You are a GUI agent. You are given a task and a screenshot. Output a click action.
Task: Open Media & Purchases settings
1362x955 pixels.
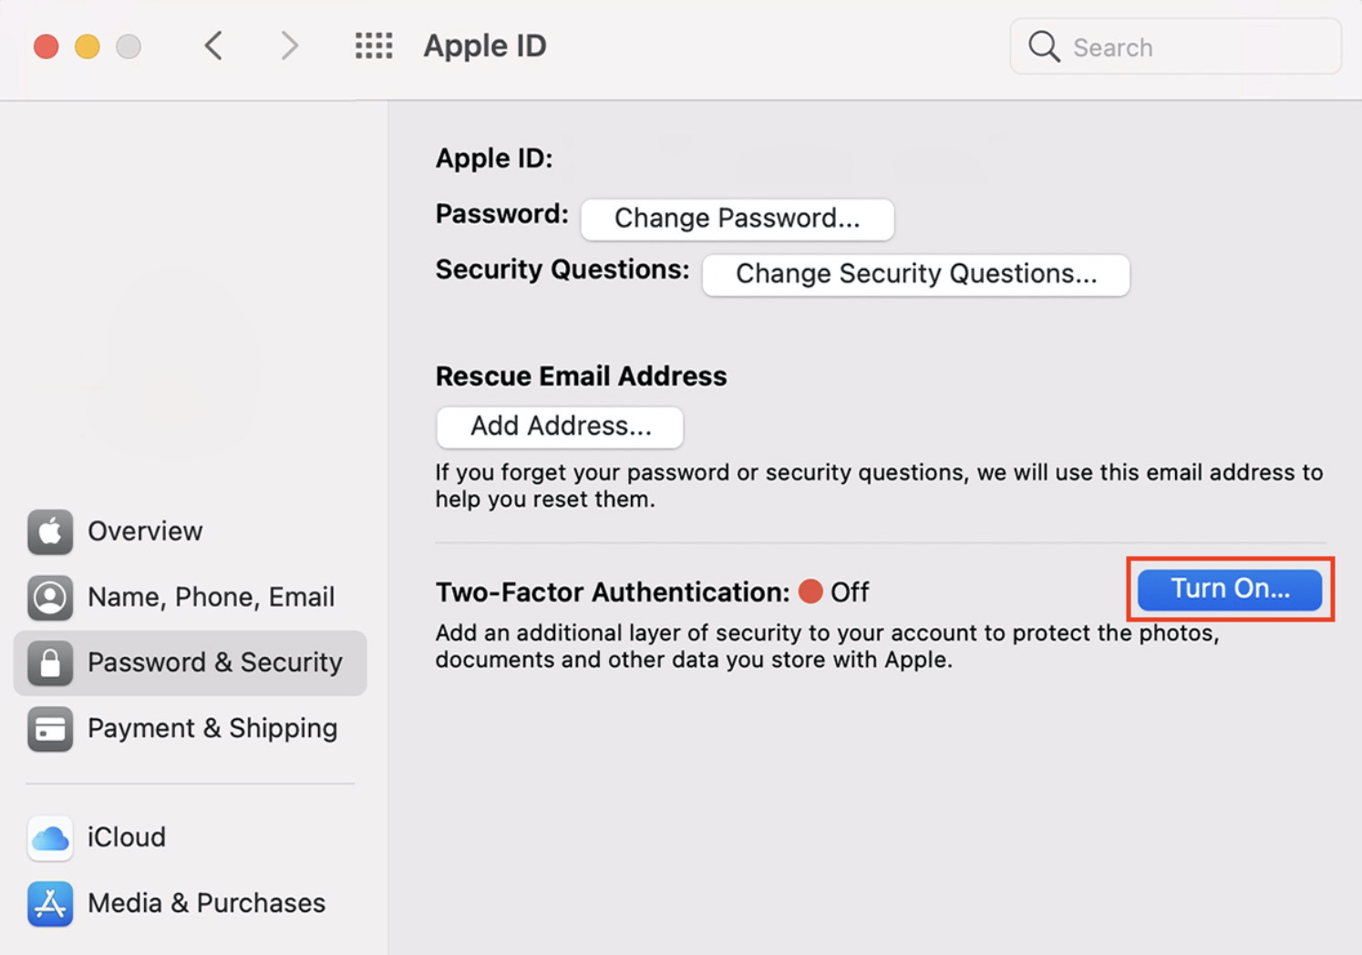tap(190, 903)
